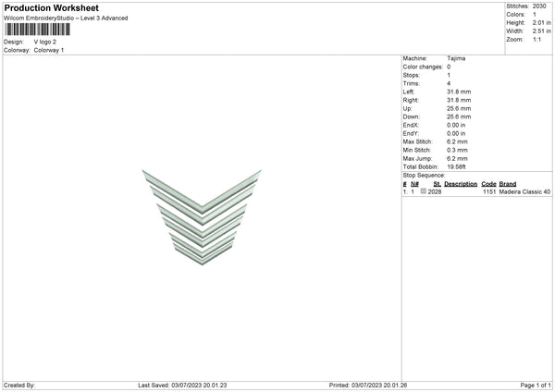
Task: Click the 'Max Stitch' value 6.2 mm
Action: [457, 141]
